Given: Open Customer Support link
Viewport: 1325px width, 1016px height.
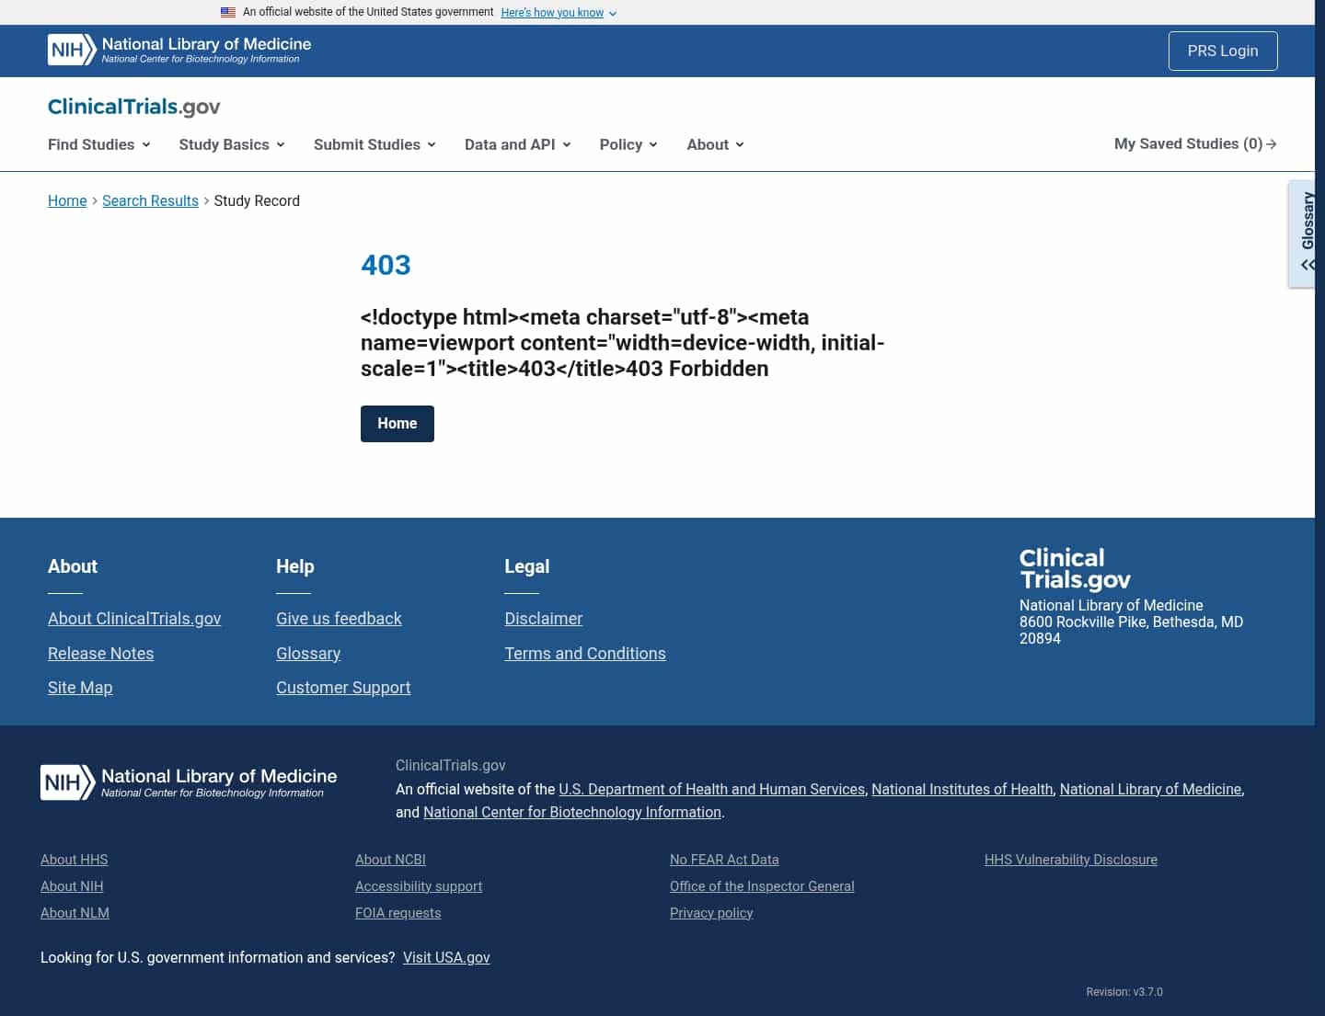Looking at the screenshot, I should point(343,688).
